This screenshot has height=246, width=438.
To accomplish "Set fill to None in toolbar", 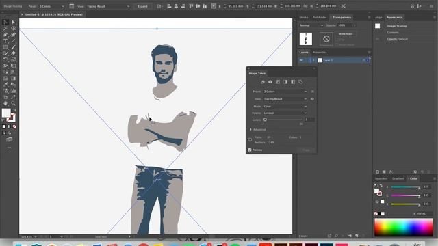I will pyautogui.click(x=14, y=126).
